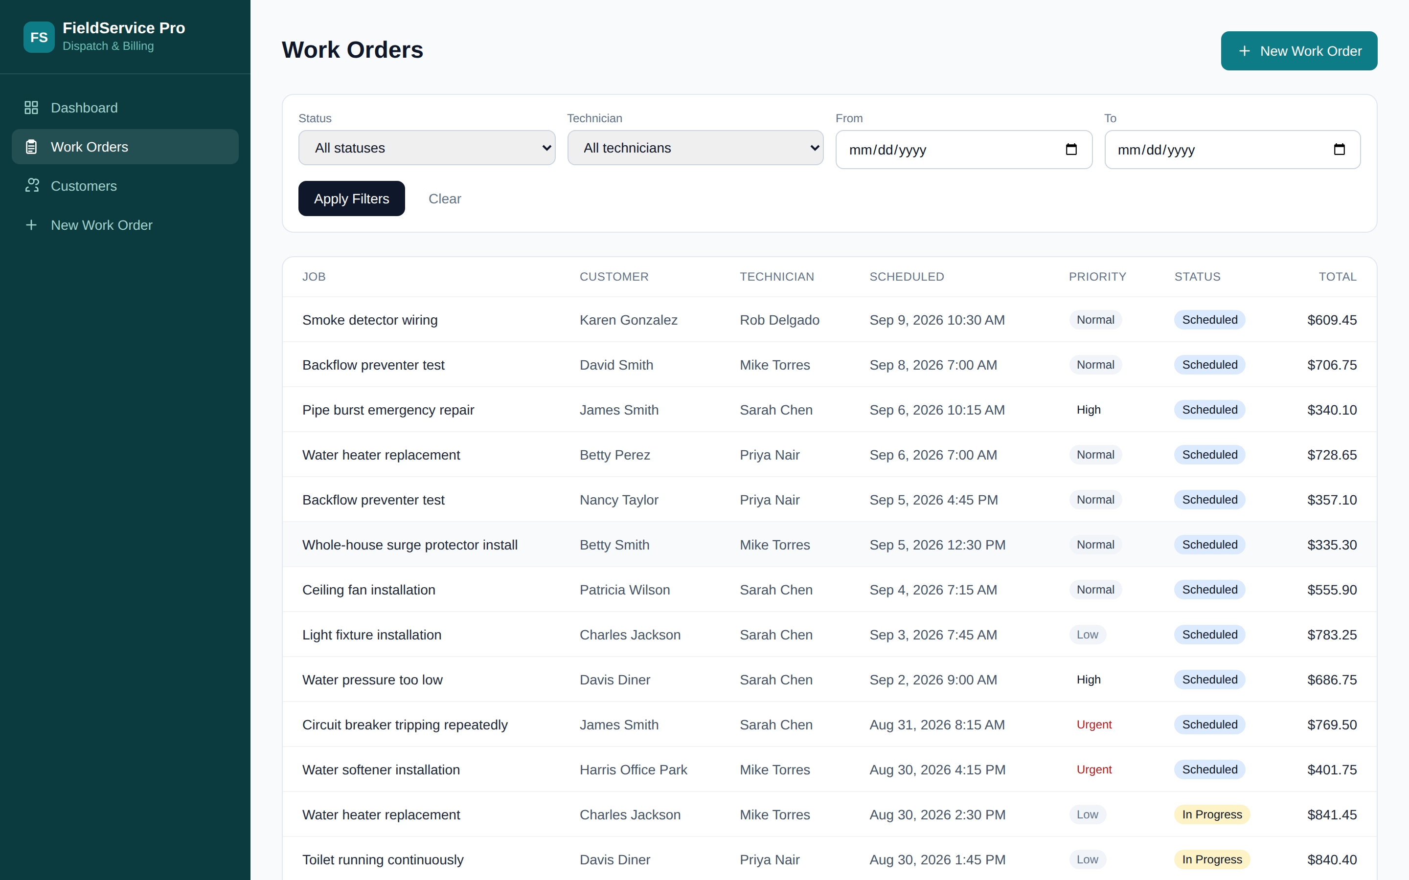Open the From date calendar picker icon
This screenshot has width=1409, height=880.
[1071, 150]
